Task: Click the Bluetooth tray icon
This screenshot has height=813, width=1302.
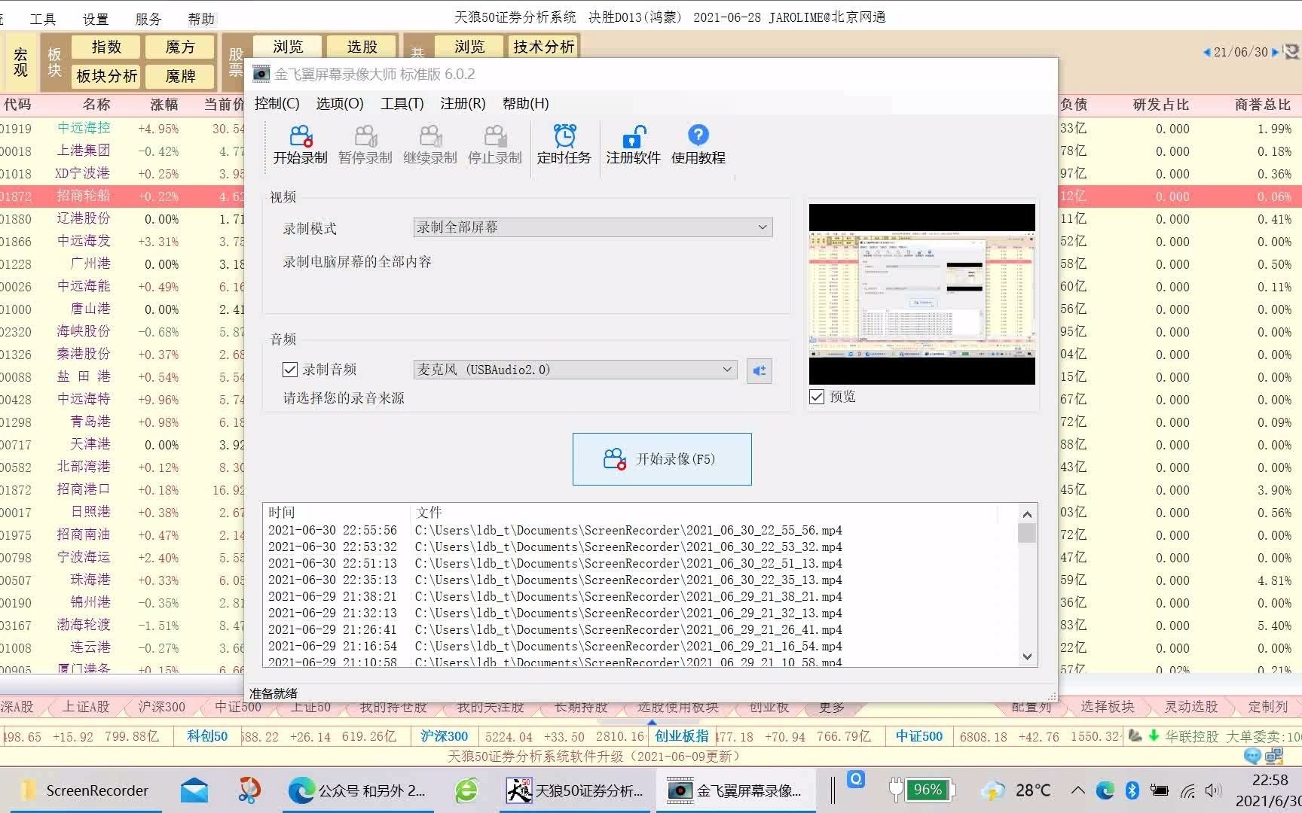Action: tap(1131, 790)
